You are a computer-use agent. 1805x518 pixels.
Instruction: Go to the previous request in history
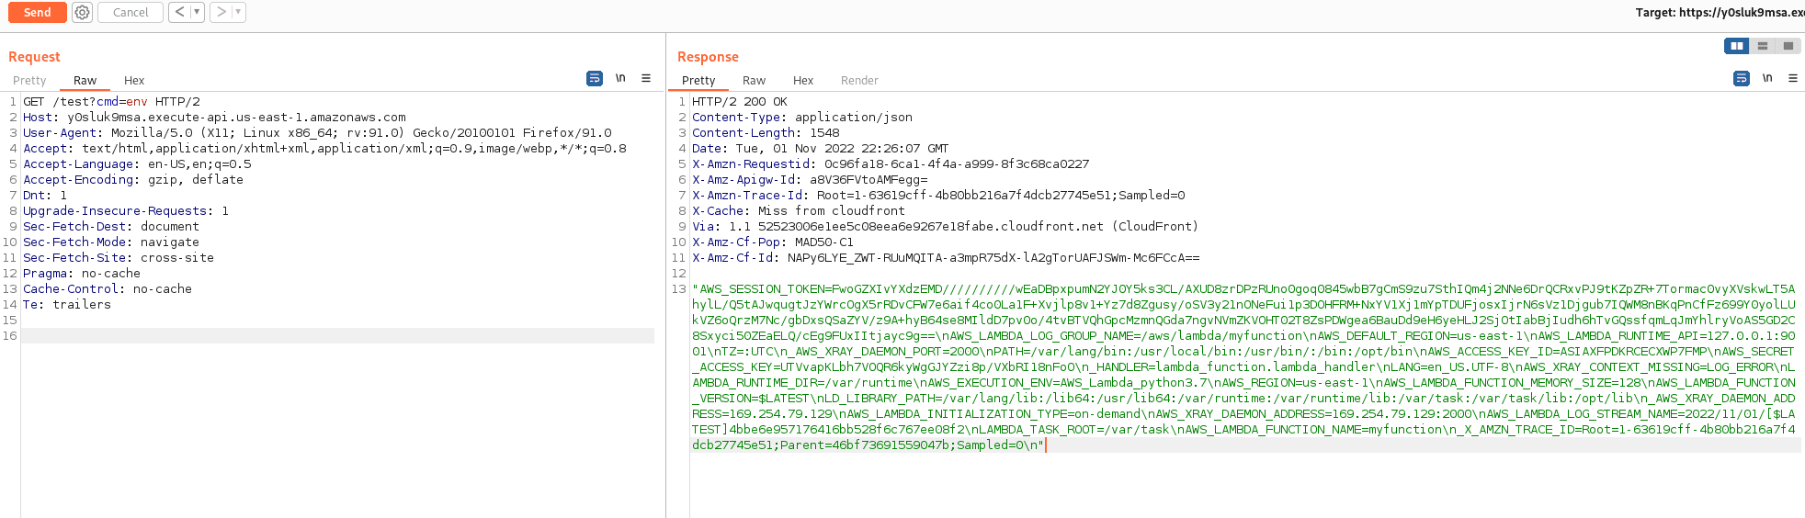click(179, 13)
